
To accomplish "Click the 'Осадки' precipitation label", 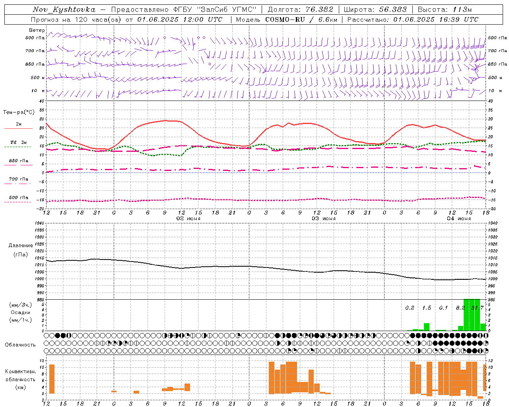I will click(20, 312).
